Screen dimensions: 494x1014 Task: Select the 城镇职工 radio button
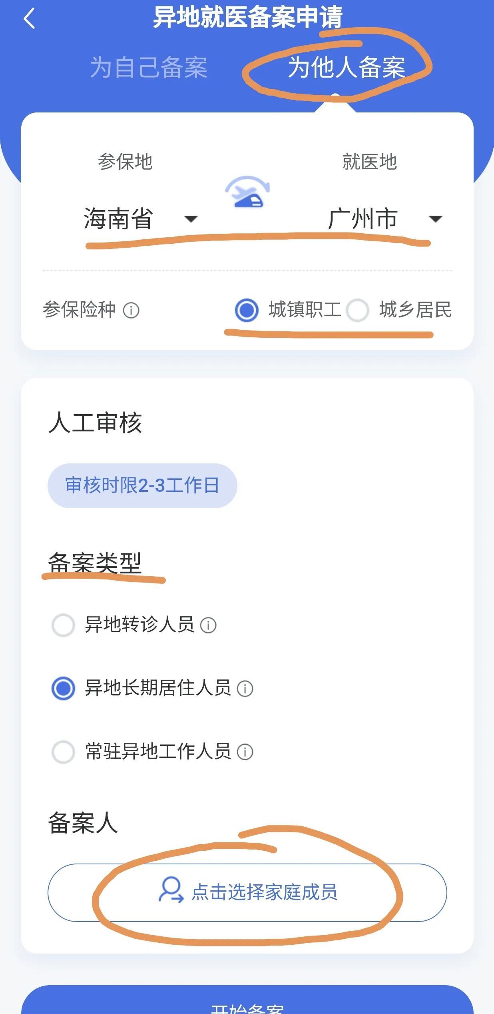pos(247,310)
